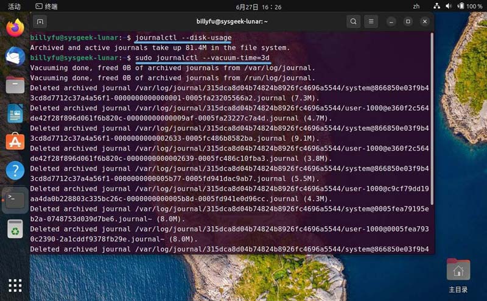Viewport: 487px width, 301px height.
Task: Open Ubuntu Software store icon
Action: click(15, 141)
